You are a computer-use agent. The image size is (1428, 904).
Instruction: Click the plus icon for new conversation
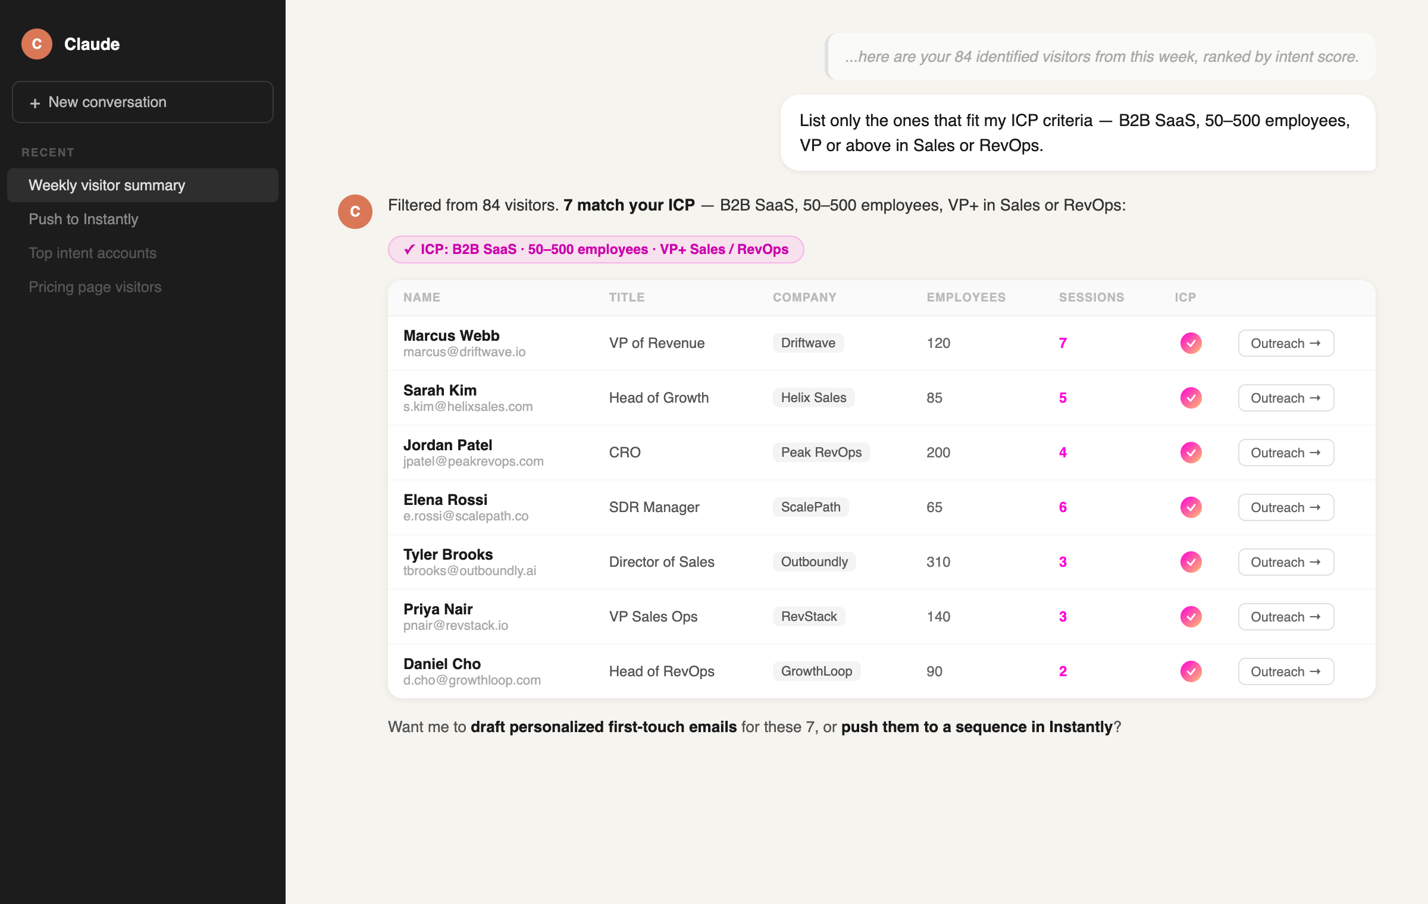pyautogui.click(x=35, y=103)
